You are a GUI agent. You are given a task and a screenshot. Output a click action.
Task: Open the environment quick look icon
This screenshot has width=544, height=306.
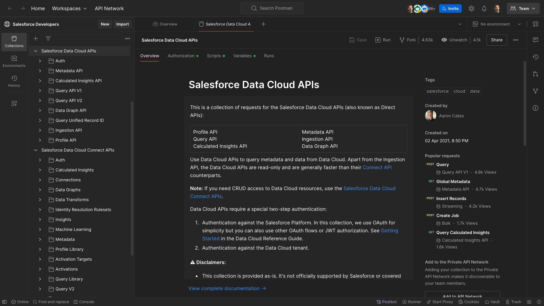pyautogui.click(x=535, y=24)
